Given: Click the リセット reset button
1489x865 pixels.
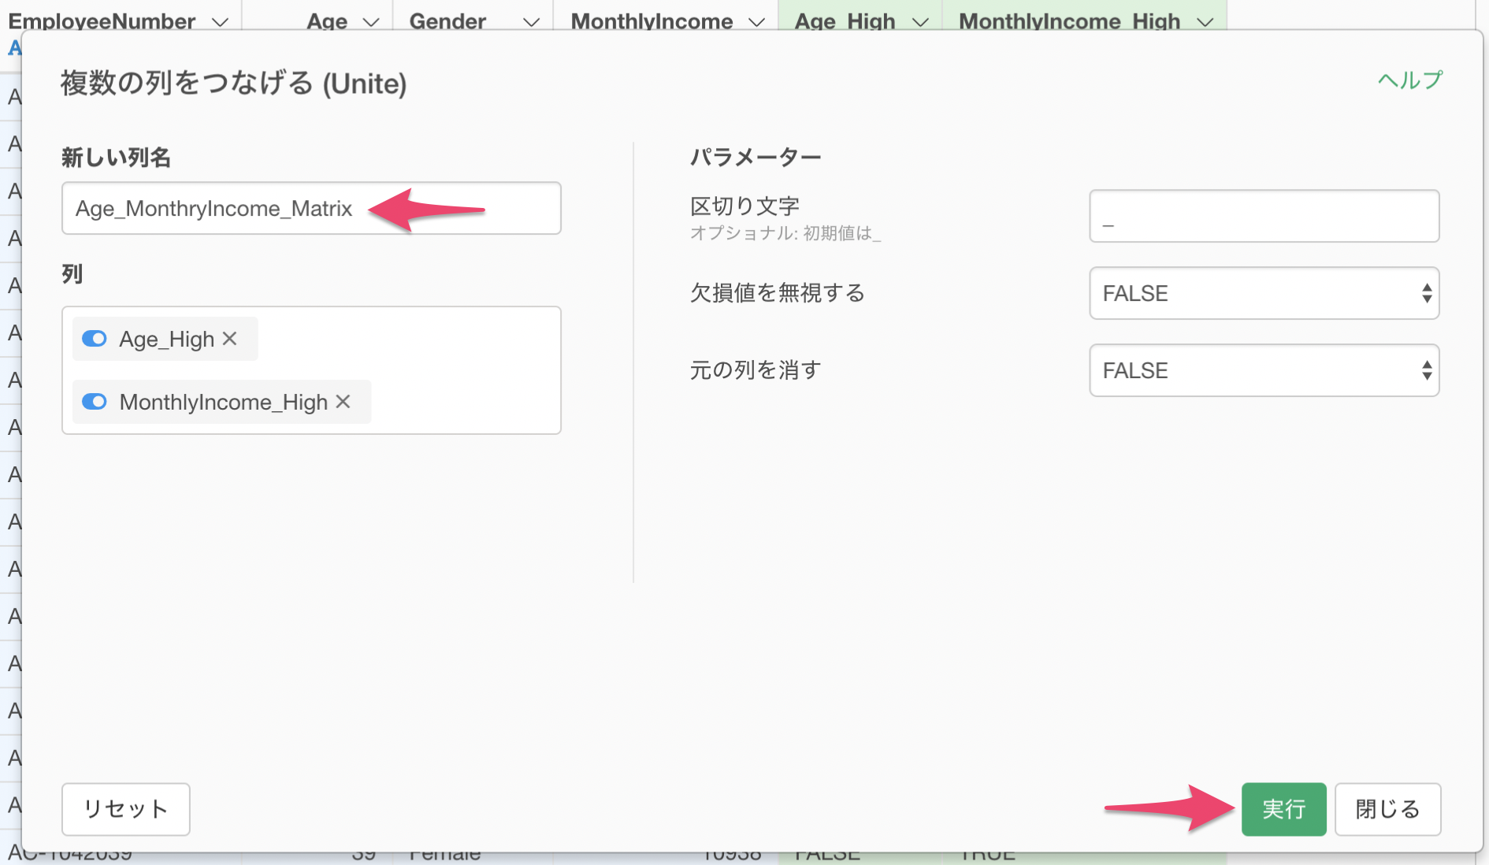Looking at the screenshot, I should pos(125,809).
